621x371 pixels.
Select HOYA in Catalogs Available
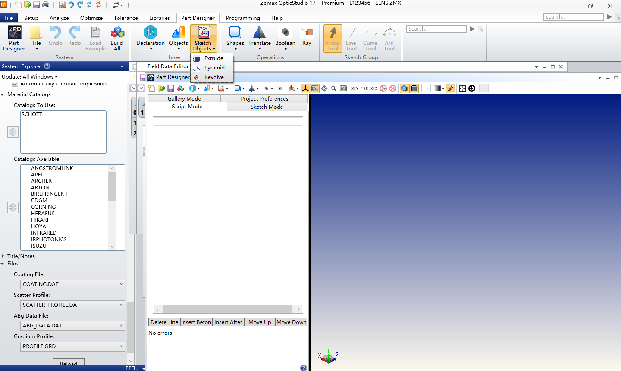click(38, 226)
